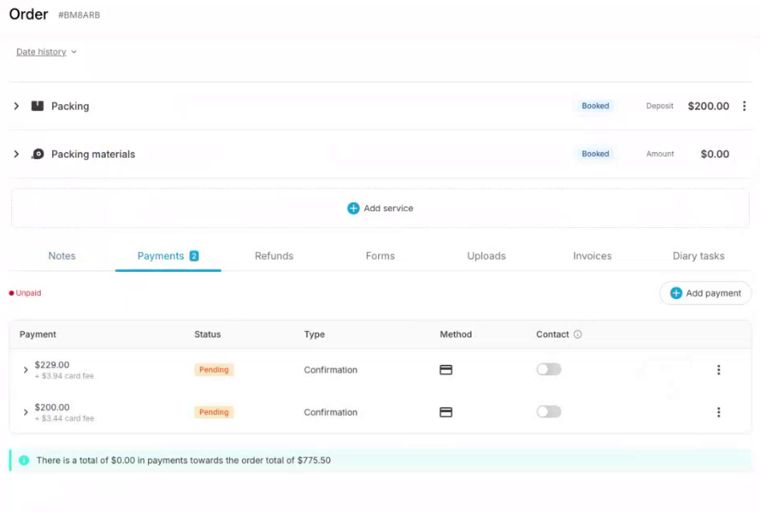Select the Payments tab
760x512 pixels.
coord(167,256)
